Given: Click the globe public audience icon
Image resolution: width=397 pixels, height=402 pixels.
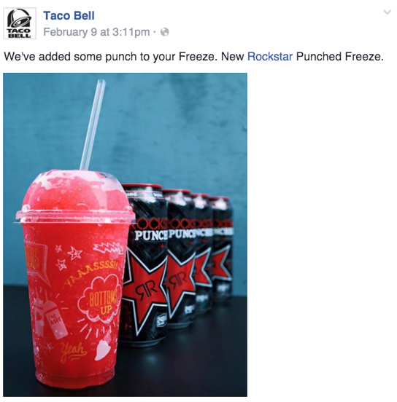Looking at the screenshot, I should pyautogui.click(x=165, y=32).
